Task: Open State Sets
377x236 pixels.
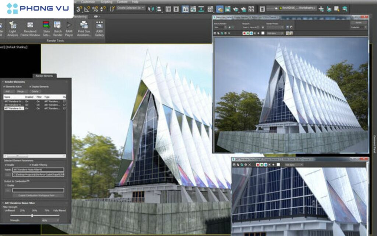Action: [x=46, y=25]
